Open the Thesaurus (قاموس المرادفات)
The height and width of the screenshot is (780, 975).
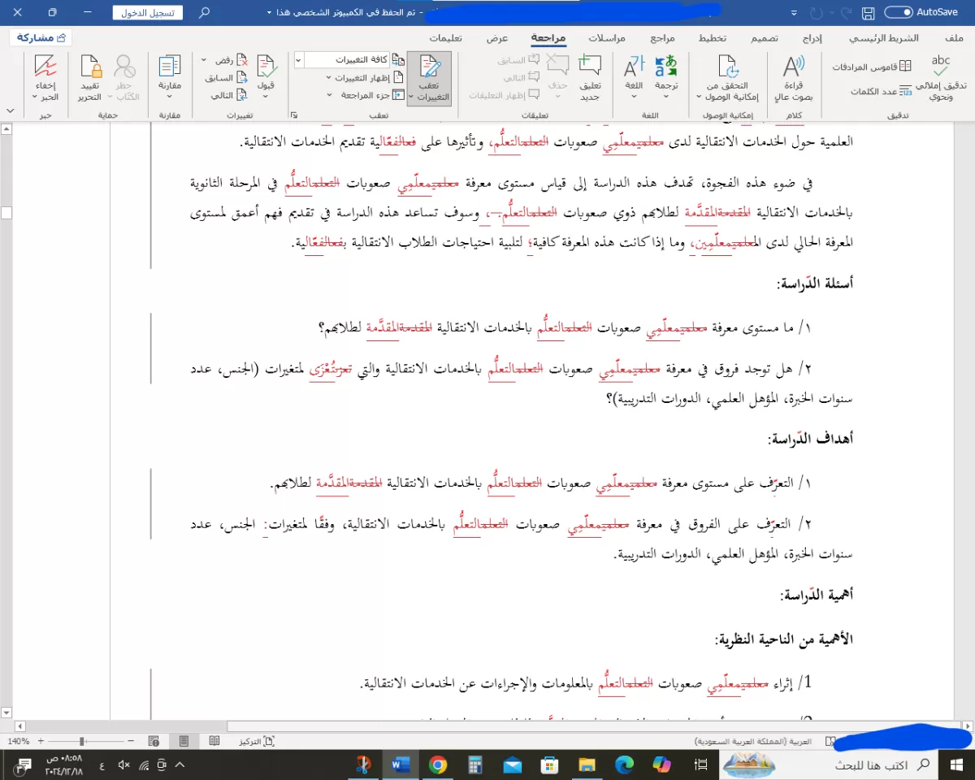pyautogui.click(x=872, y=67)
